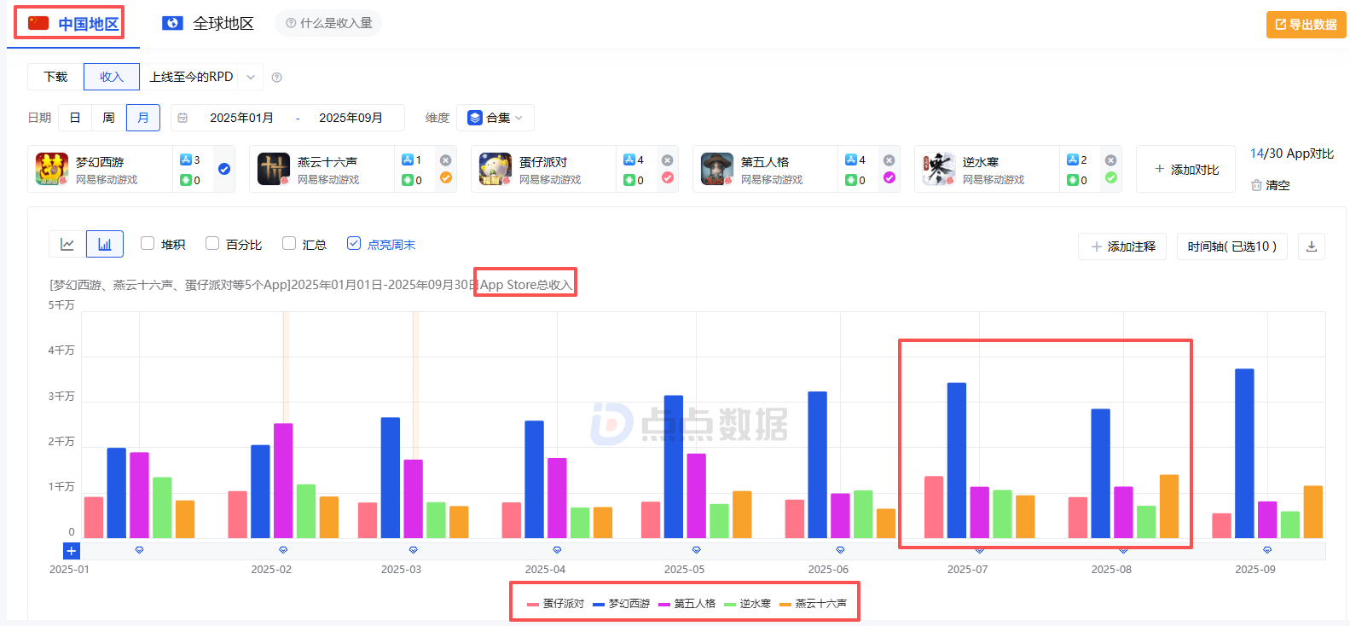Click timeline marker under 2025-09
This screenshot has height=626, width=1350.
[x=1267, y=550]
